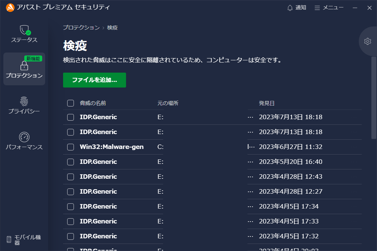Click the C: location in Win32:Malware-gen row
Screen dimensions: 377x251
coord(161,147)
